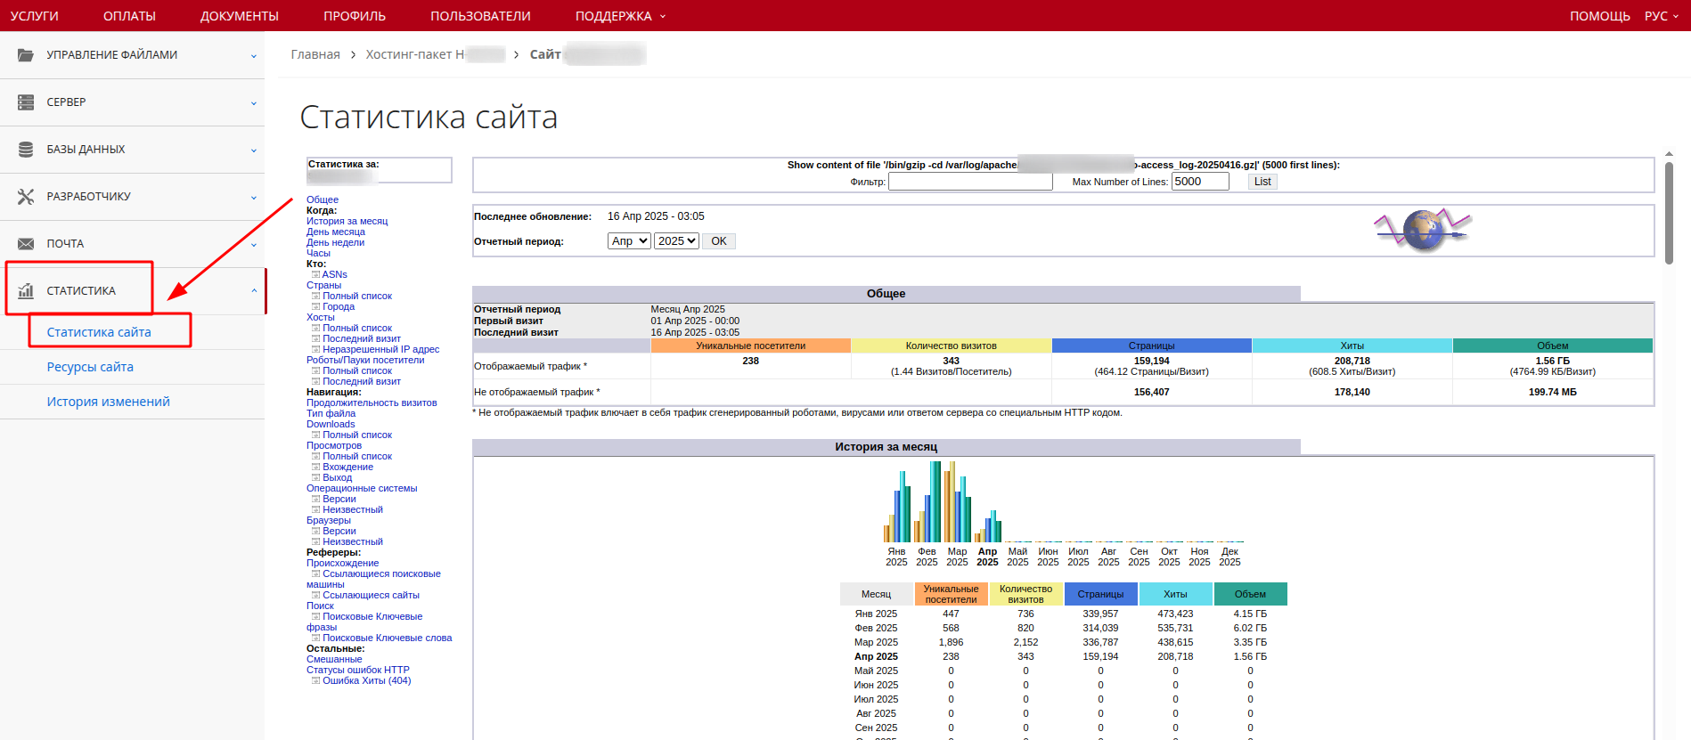
Task: Open the Статусы ошибок HTTP link
Action: [x=358, y=670]
